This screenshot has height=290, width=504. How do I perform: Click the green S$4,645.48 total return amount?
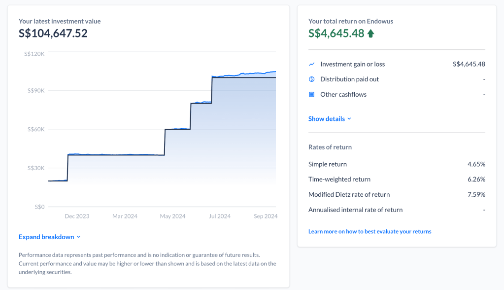pyautogui.click(x=336, y=34)
